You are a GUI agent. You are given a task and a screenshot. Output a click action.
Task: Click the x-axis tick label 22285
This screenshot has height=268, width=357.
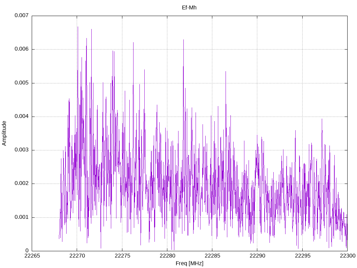[212, 256]
